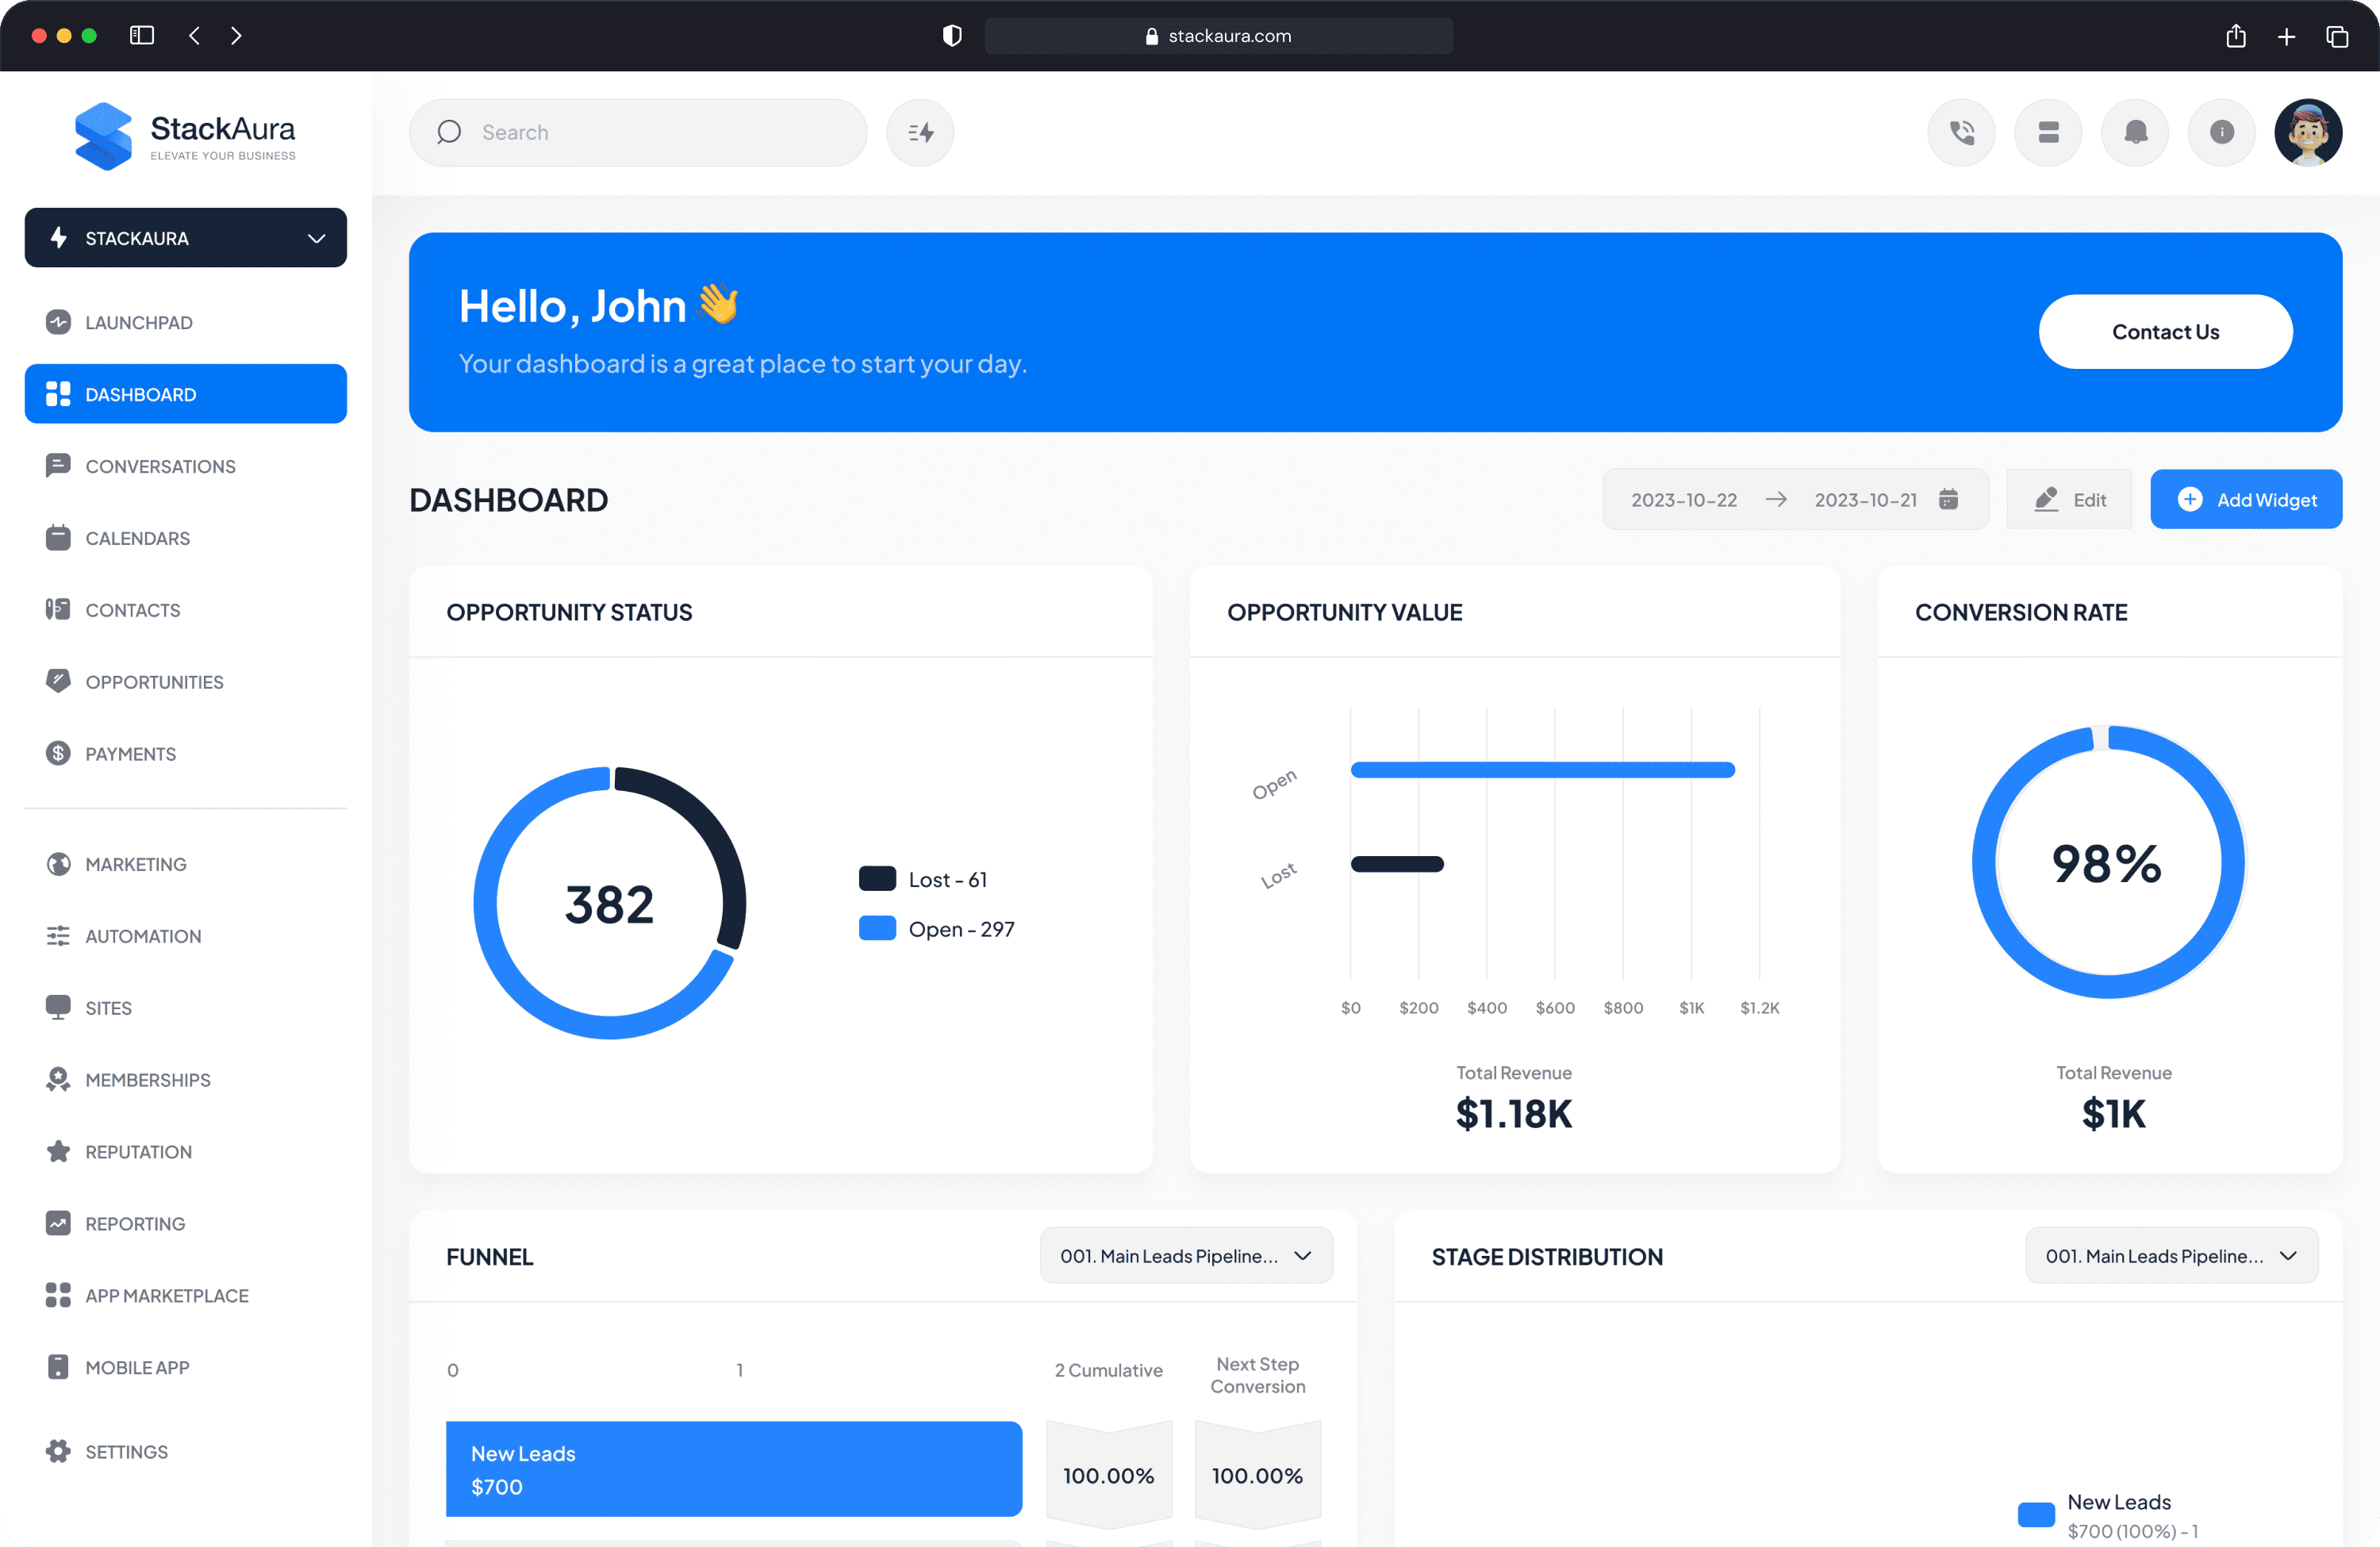Open Calendars from the sidebar
Viewport: 2380px width, 1547px height.
137,538
